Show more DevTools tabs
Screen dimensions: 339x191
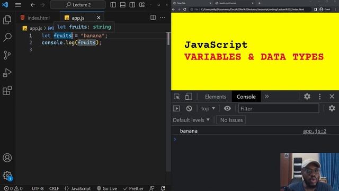point(267,97)
